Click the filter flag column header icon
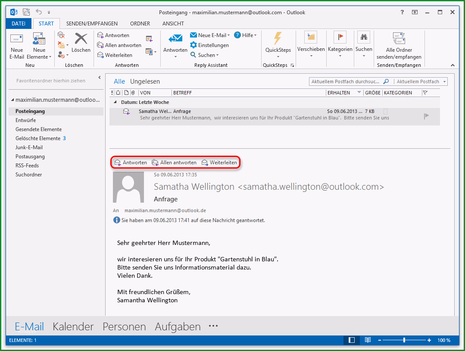465x351 pixels. (x=425, y=93)
